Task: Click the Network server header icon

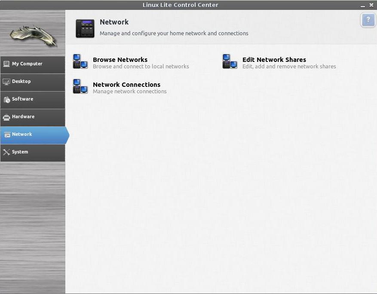Action: 85,29
